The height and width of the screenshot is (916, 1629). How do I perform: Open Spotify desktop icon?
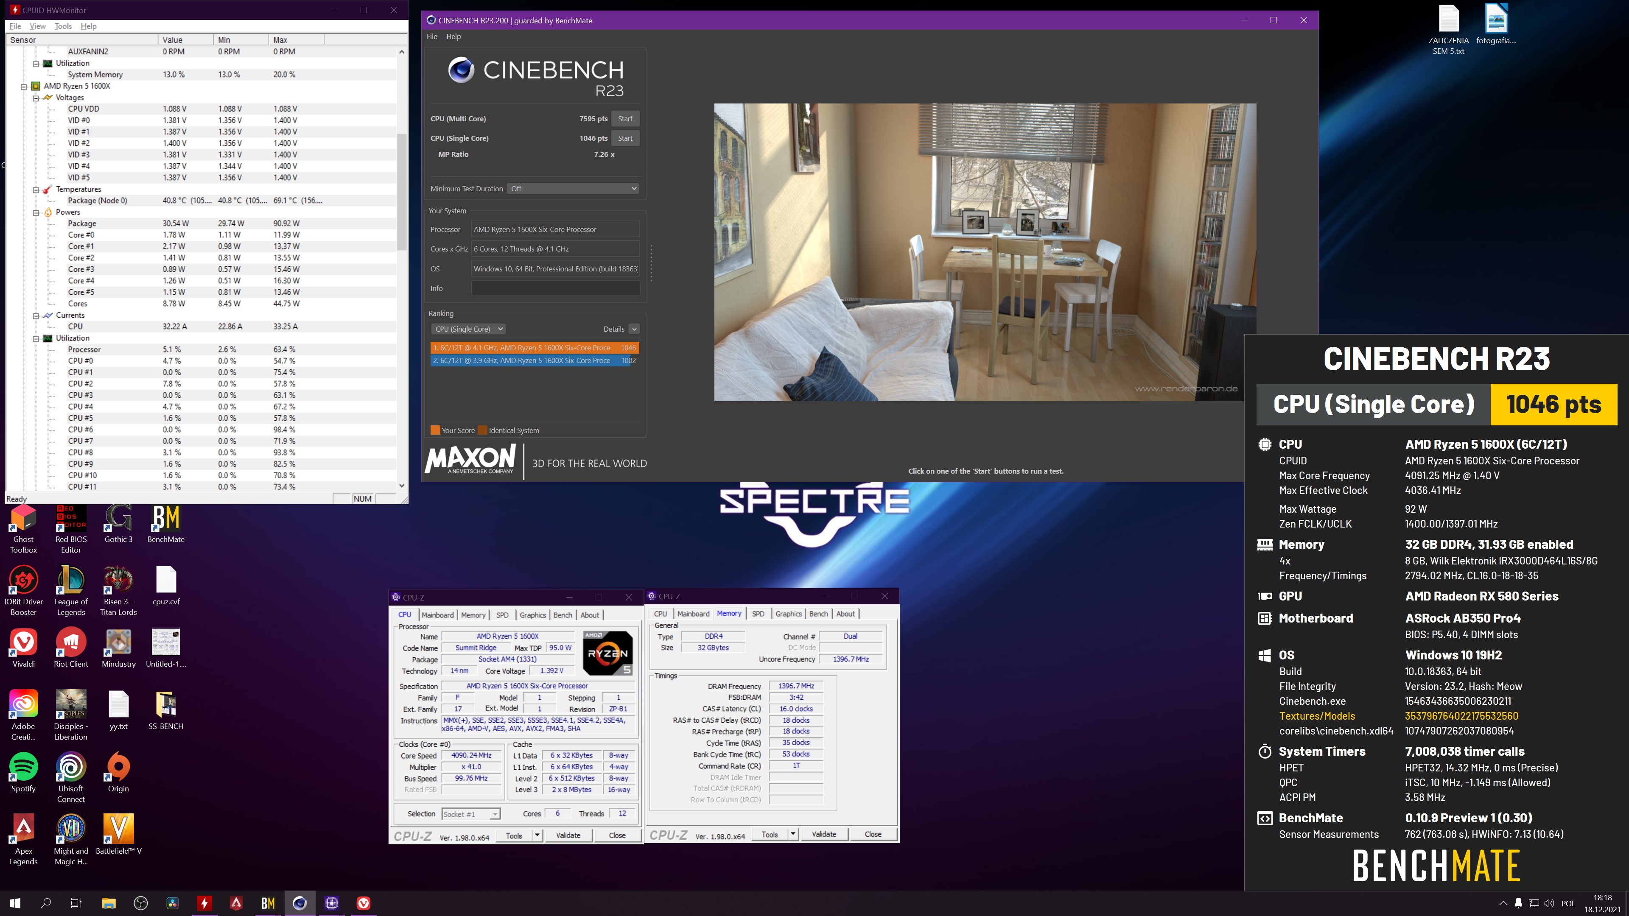tap(23, 773)
